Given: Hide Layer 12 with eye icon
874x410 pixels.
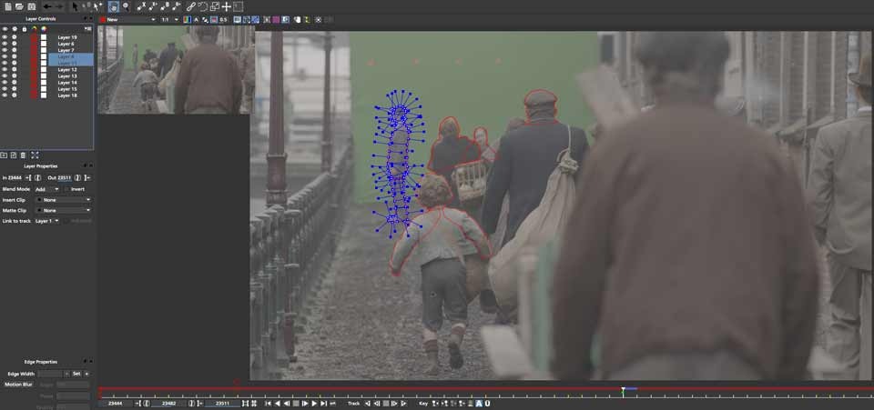Looking at the screenshot, I should pyautogui.click(x=5, y=70).
